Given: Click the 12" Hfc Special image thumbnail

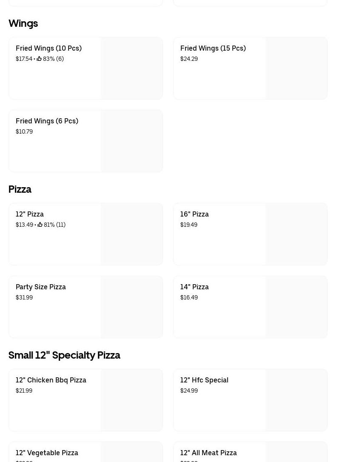Looking at the screenshot, I should (x=296, y=400).
